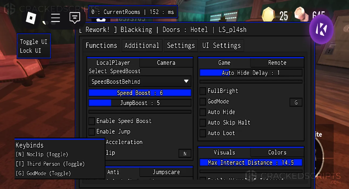Switch to the Additional tab
Viewport: 349px width, 189px height.
[x=142, y=46]
